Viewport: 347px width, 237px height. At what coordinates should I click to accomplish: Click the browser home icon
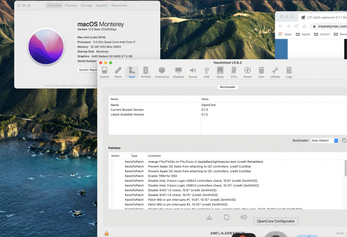[x=304, y=26]
